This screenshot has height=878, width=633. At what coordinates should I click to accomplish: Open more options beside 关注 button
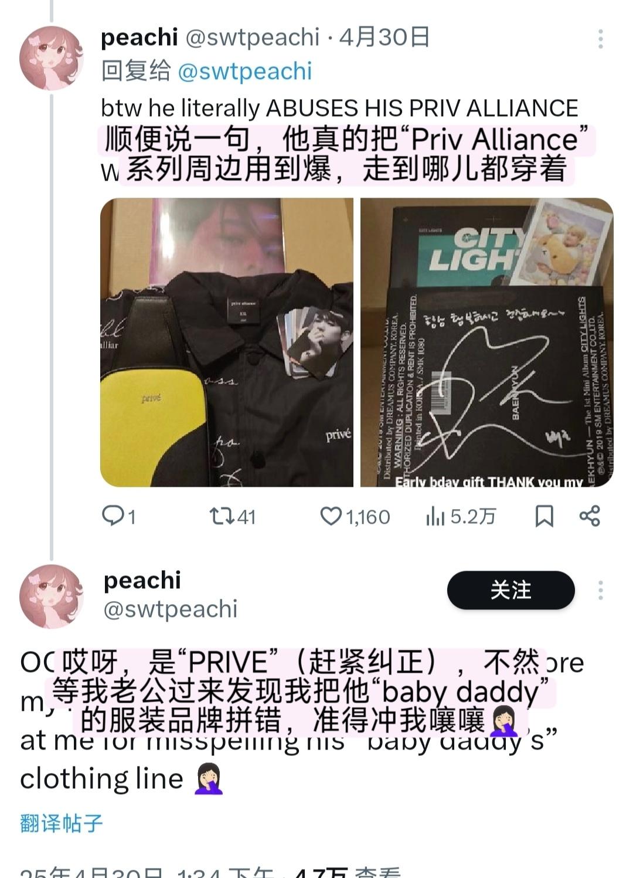click(x=600, y=590)
